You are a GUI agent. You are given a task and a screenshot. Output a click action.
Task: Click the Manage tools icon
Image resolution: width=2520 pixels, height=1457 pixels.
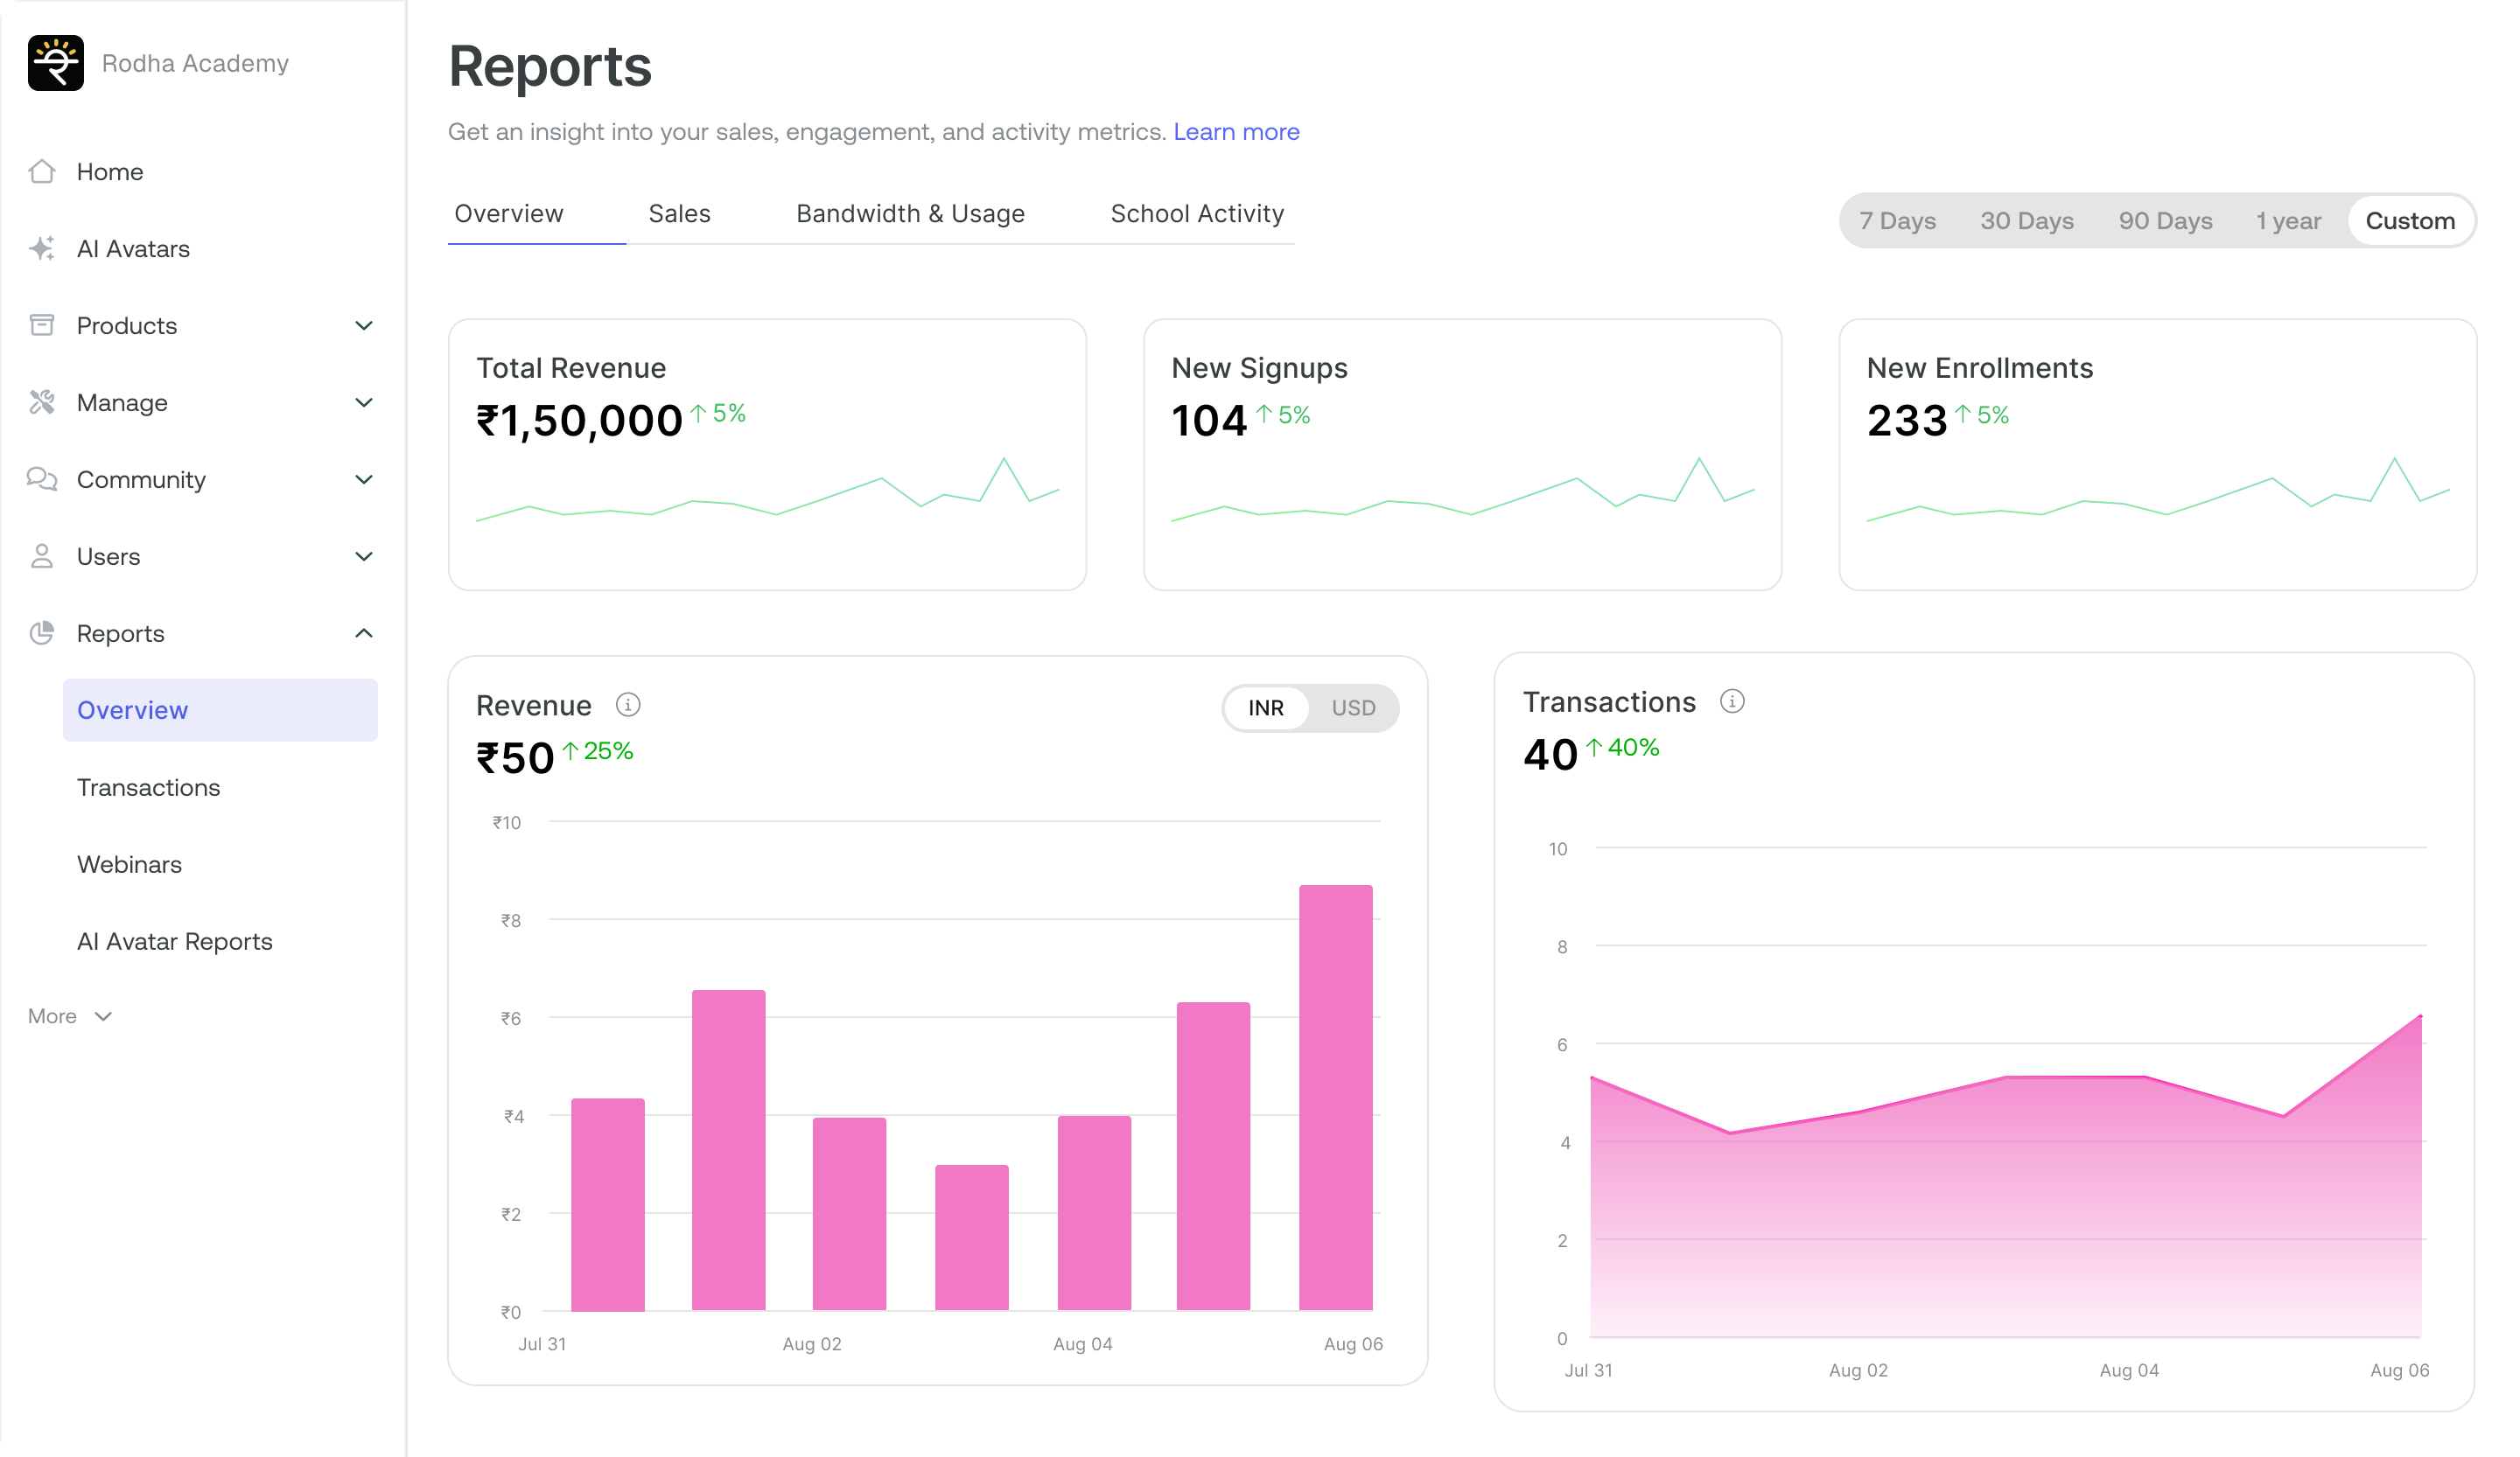(x=42, y=402)
